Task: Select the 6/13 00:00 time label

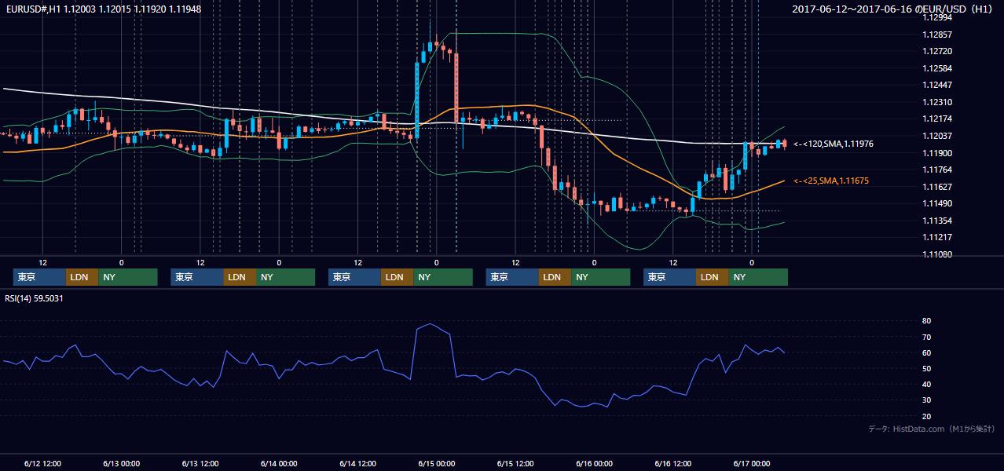Action: [x=122, y=463]
